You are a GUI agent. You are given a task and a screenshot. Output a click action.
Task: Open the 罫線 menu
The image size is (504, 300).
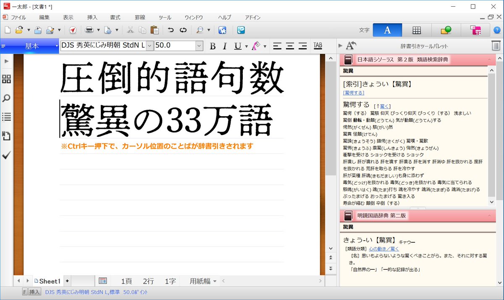[140, 17]
